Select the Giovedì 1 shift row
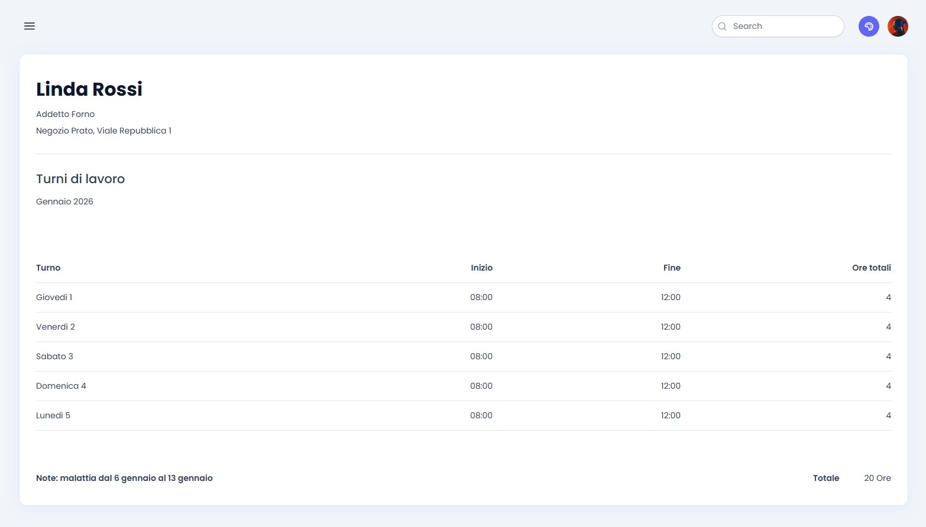 pos(54,297)
